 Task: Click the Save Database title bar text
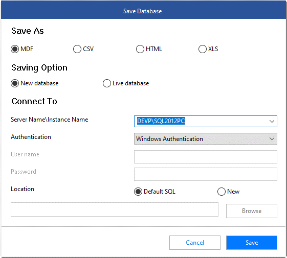(143, 11)
